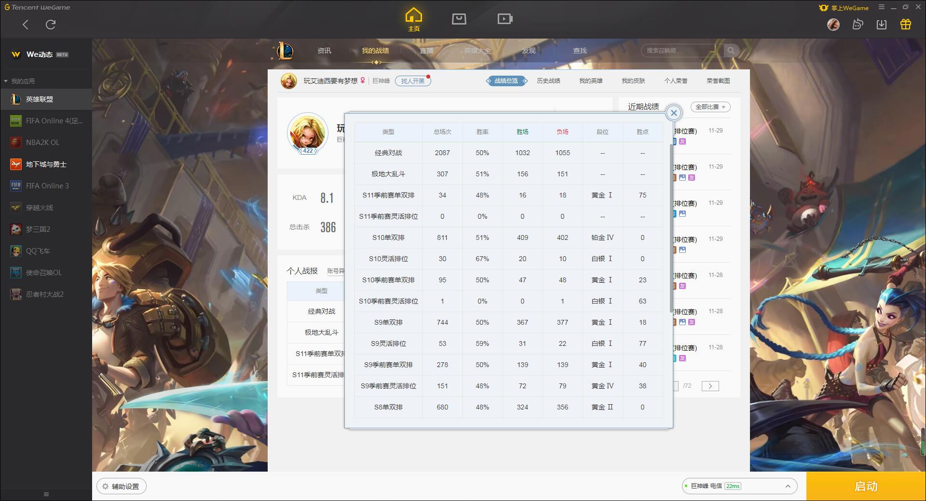Select FIFA Online 4 in sidebar

(x=46, y=121)
